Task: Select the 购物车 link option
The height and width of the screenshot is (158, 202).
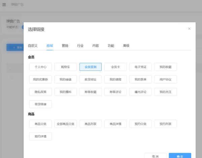Action: click(65, 67)
